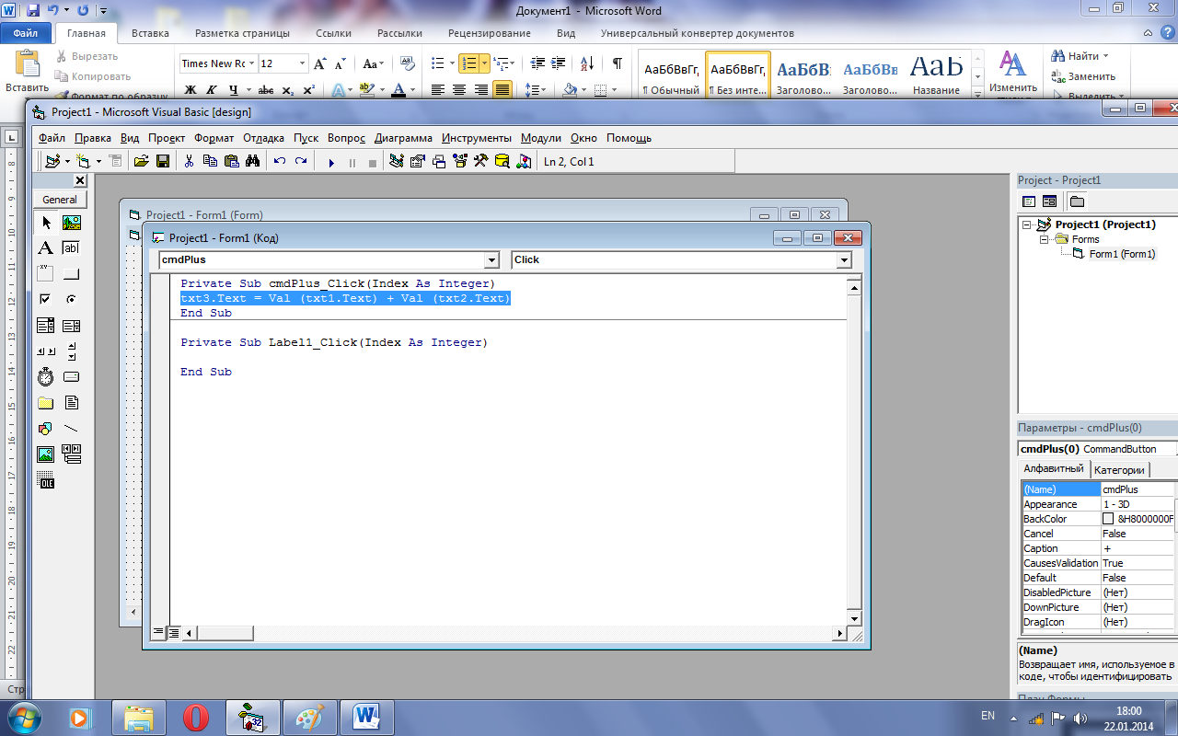Screen dimensions: 1178x736
Task: Toggle justify alignment in Word ribbon
Action: [x=502, y=90]
